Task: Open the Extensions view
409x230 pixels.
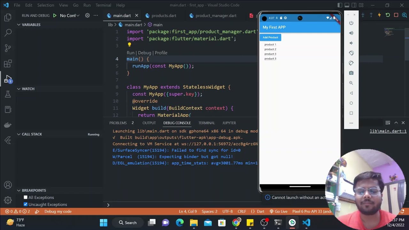Action: (x=8, y=63)
